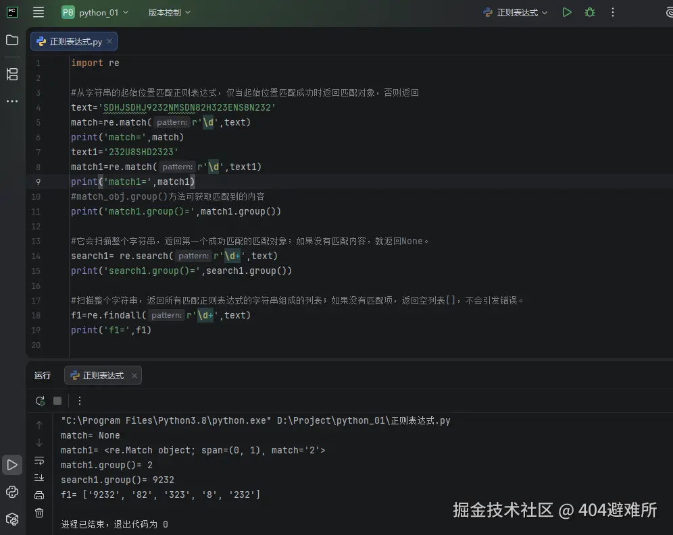Click the pattern: hint on line 5
The height and width of the screenshot is (535, 673).
(x=172, y=122)
